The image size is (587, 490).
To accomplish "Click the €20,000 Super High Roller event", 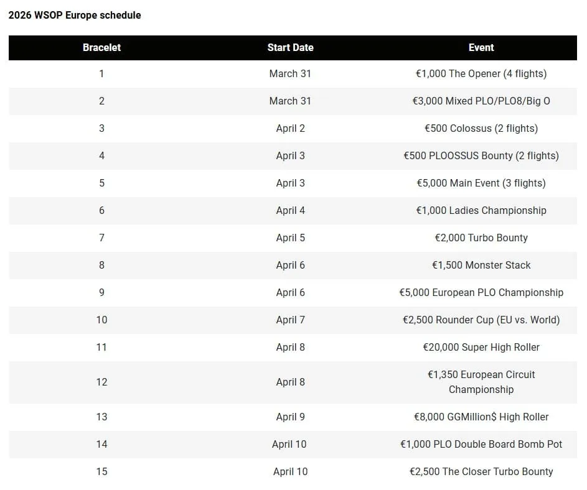I will coord(481,347).
